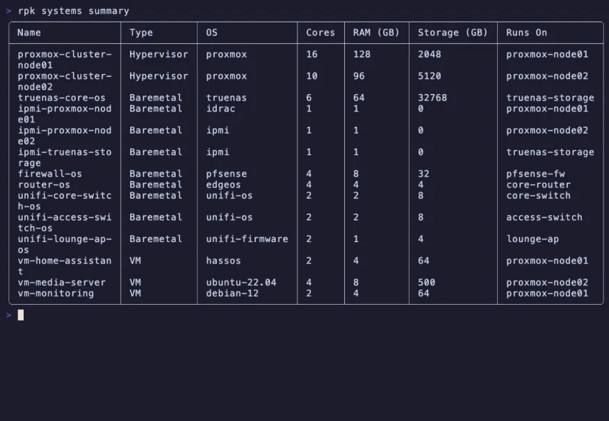
Task: Click the 'Name' column header
Action: [x=29, y=33]
